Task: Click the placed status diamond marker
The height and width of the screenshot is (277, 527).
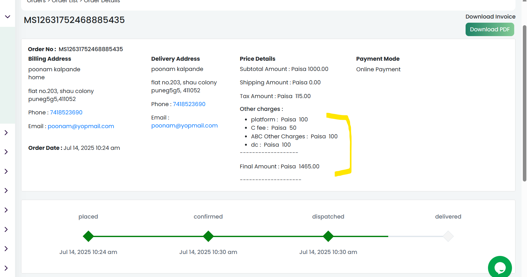Action: point(88,236)
